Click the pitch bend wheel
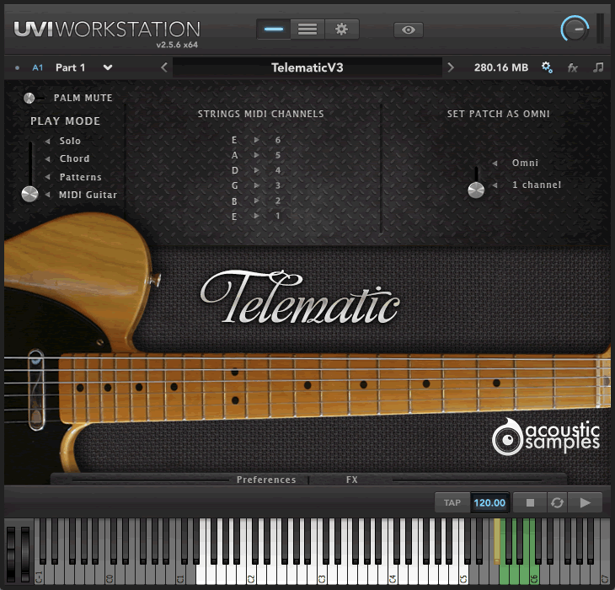The width and height of the screenshot is (615, 590). 11,554
